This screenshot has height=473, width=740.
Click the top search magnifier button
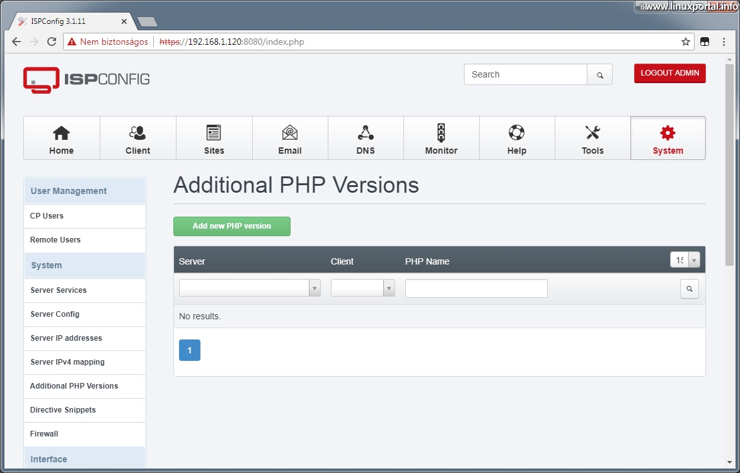tap(600, 74)
